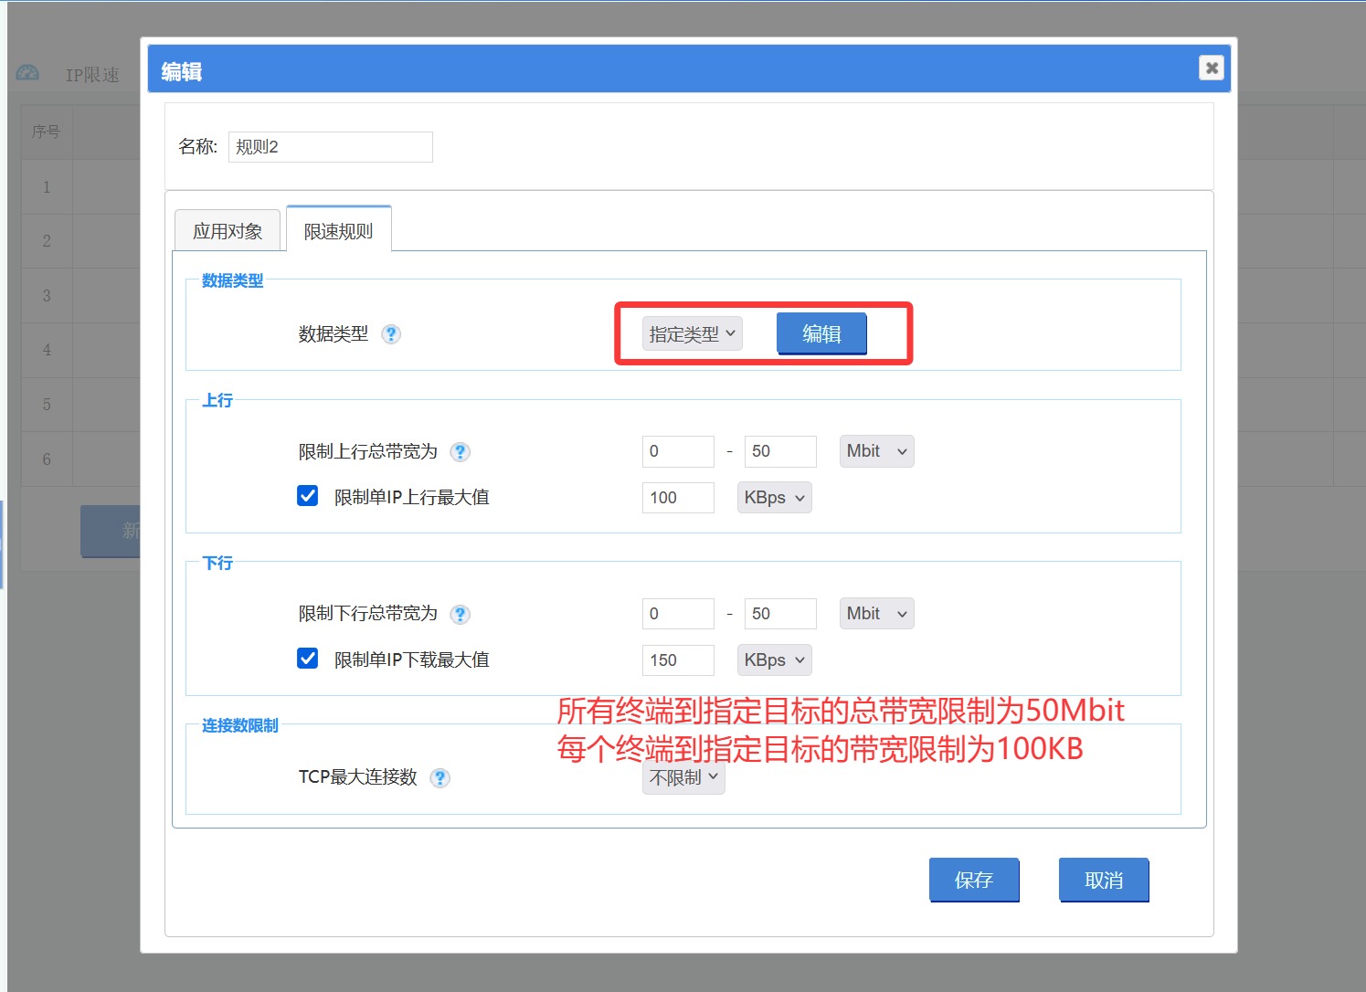
Task: Click help icon beside 限制上行总带宽为
Action: 461,452
